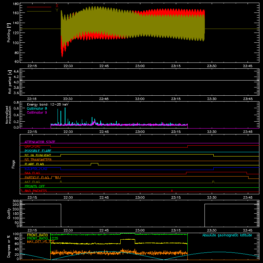Click the '23:30' time label under the Flags plot
Screen dimensions: 263x263
(x=212, y=198)
